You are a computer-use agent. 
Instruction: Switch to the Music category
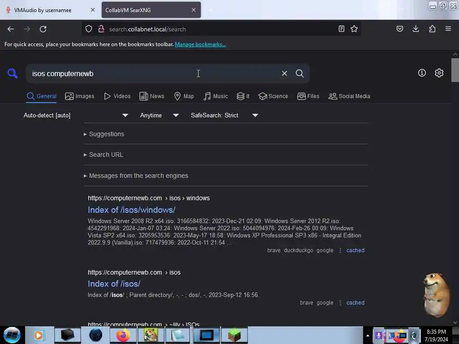(x=216, y=96)
